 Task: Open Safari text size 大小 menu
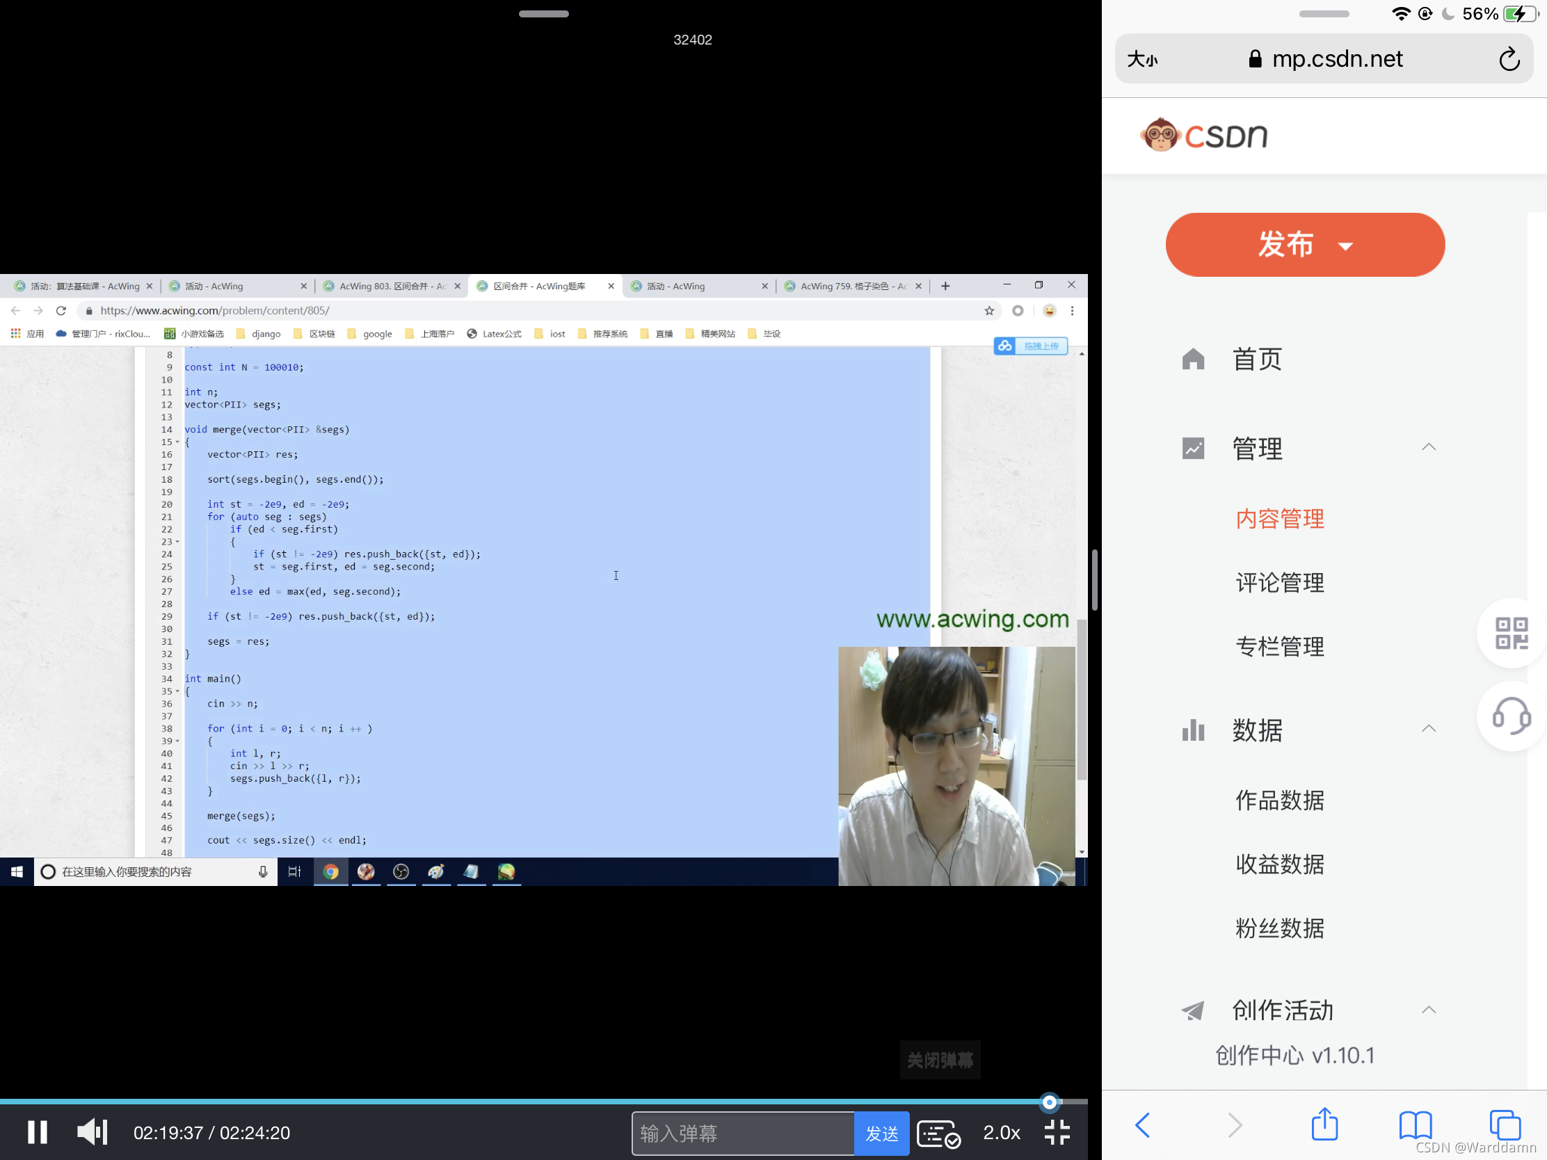tap(1142, 59)
